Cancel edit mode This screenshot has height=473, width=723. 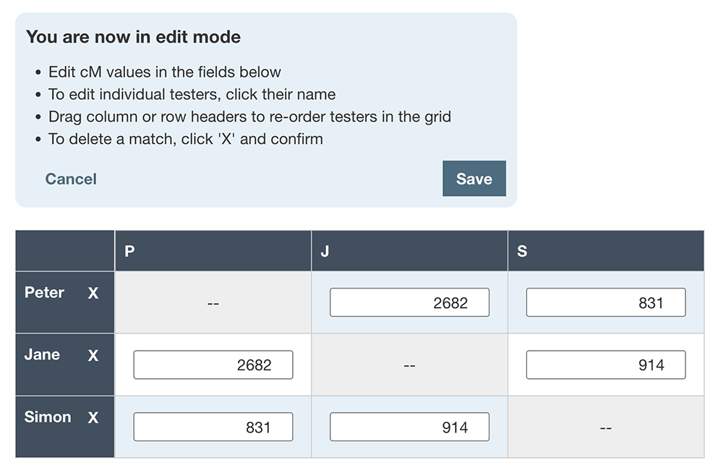point(71,179)
